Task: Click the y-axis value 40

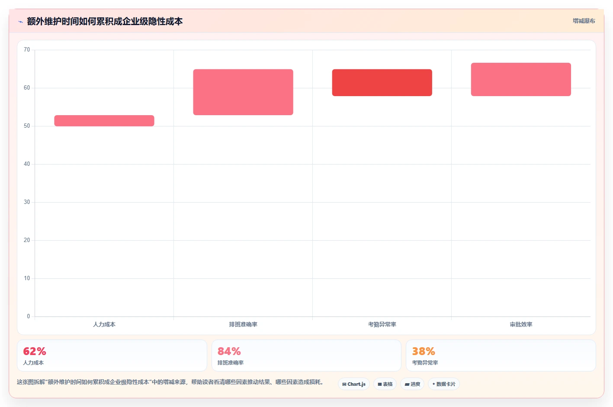Action: (27, 164)
